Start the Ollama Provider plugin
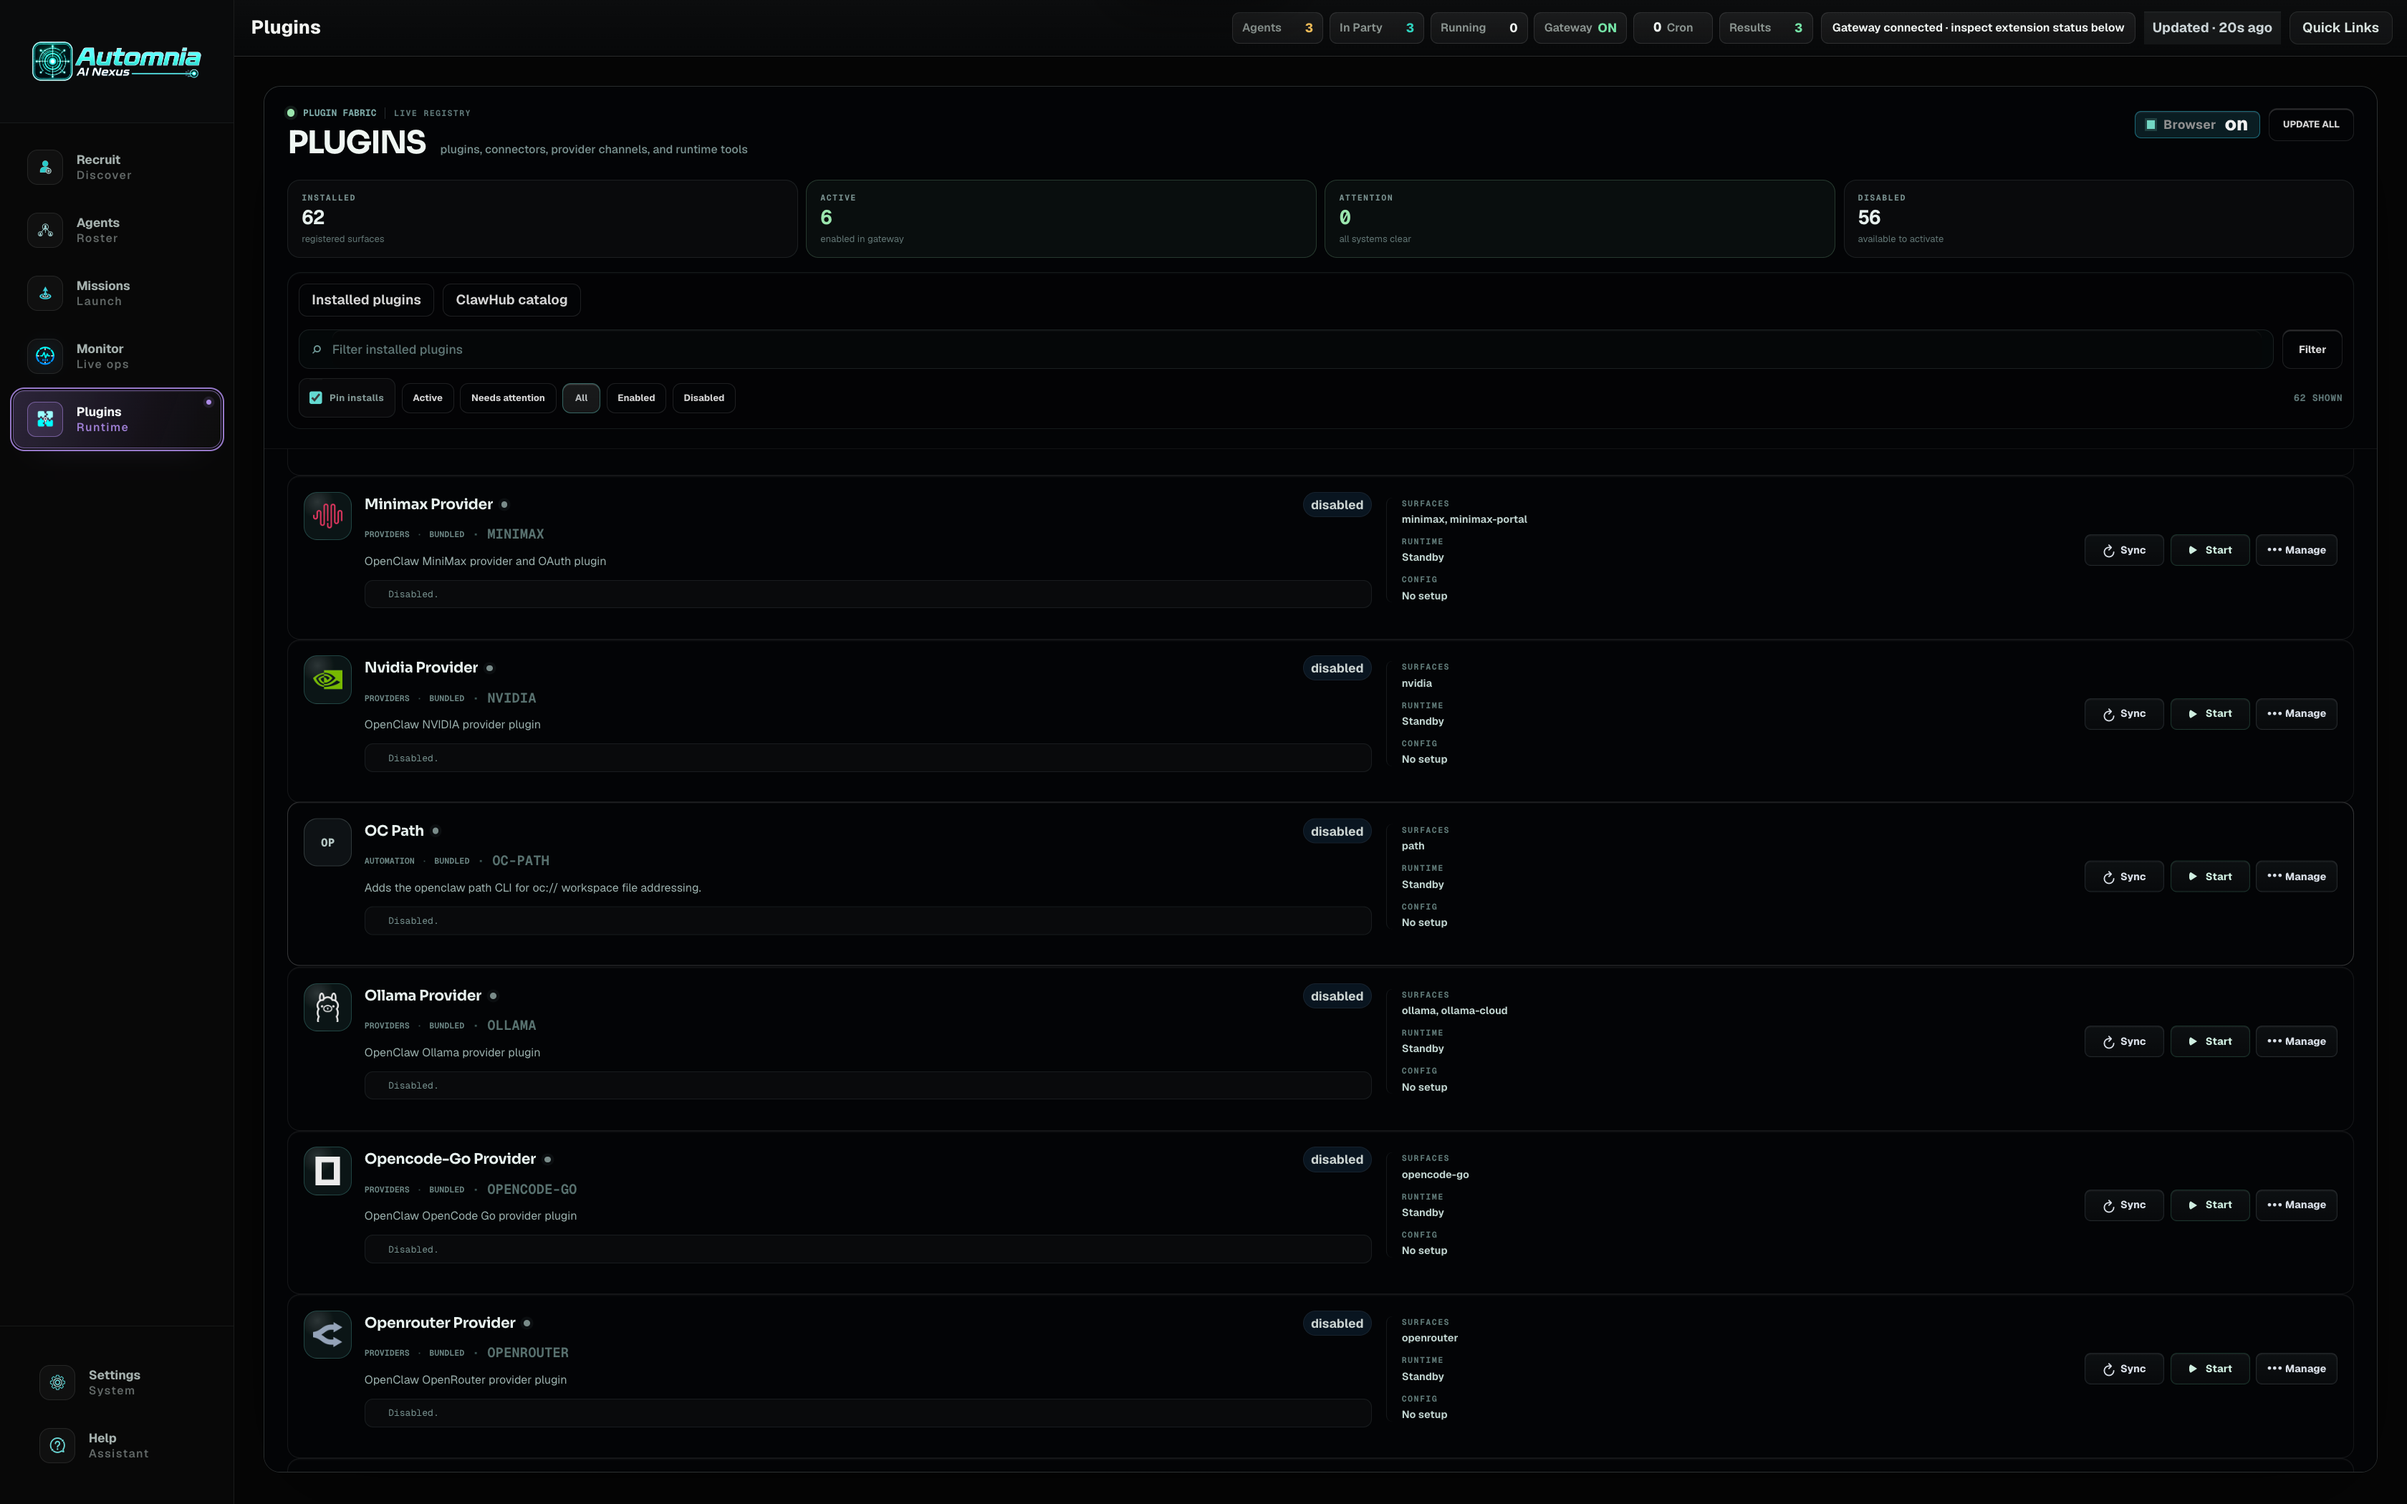The image size is (2407, 1504). tap(2209, 1041)
